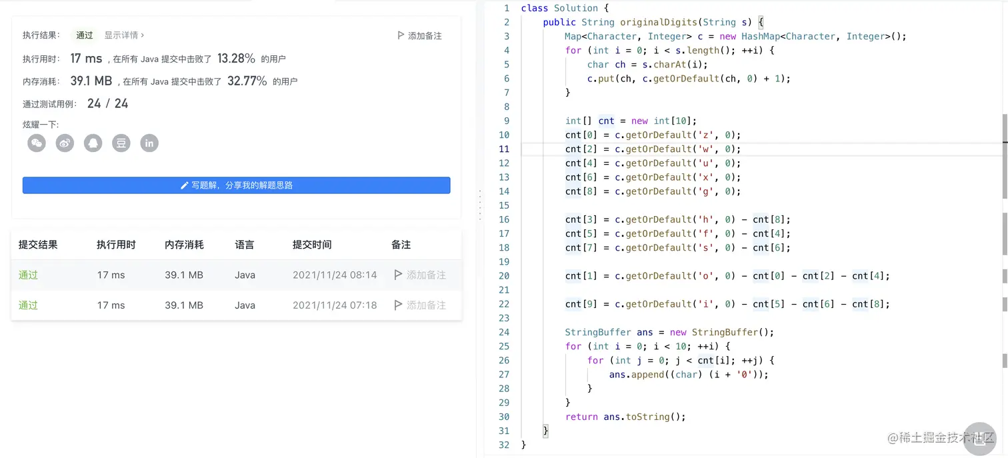This screenshot has width=1008, height=458.
Task: Click the HashMap declaration on line 3
Action: (735, 36)
